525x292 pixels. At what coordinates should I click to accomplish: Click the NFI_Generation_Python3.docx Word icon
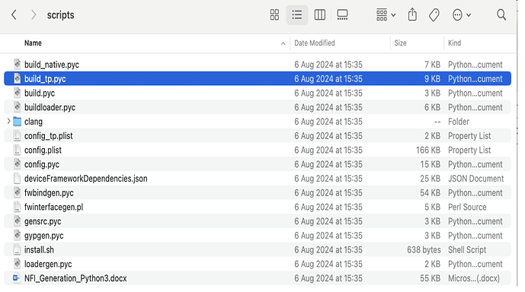click(x=17, y=278)
